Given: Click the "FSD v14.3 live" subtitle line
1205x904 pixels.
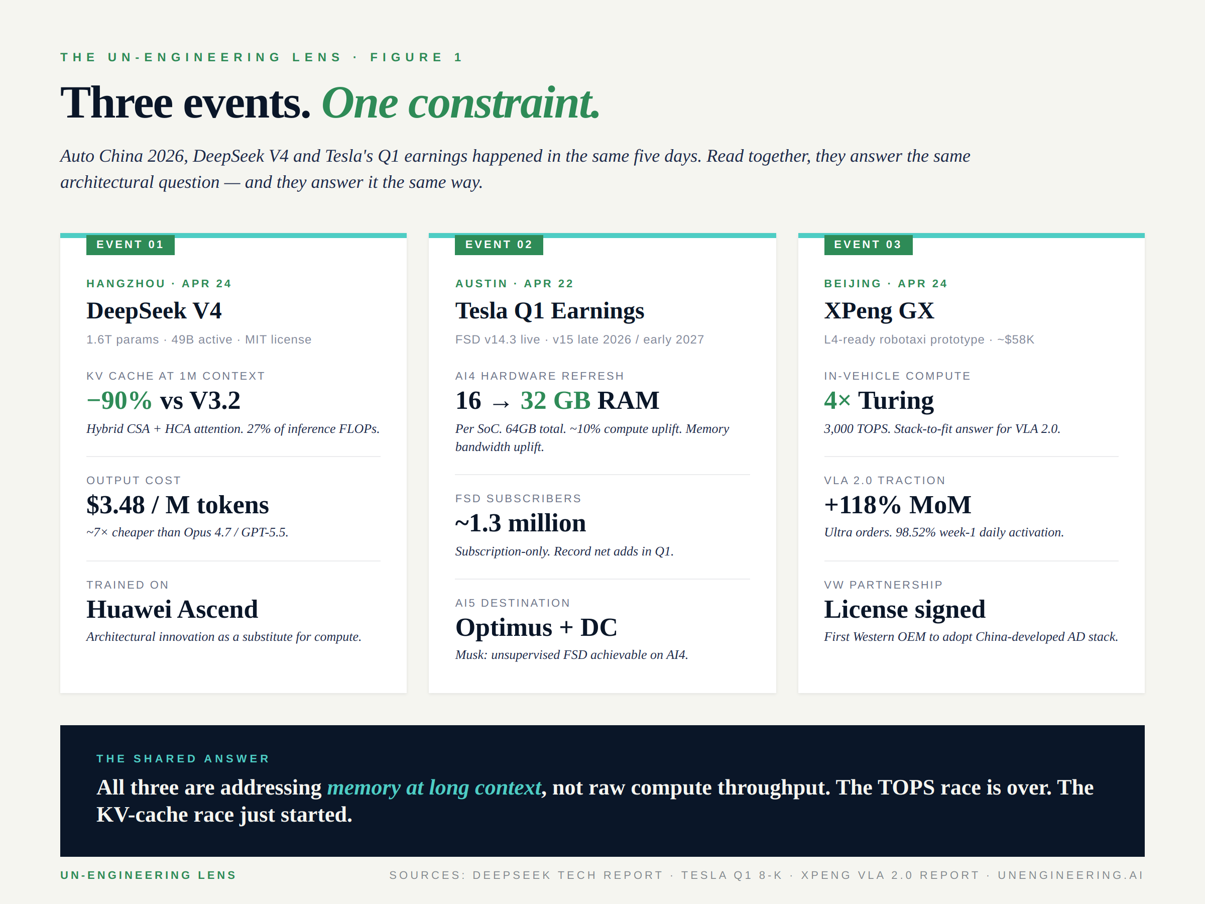Looking at the screenshot, I should tap(579, 340).
